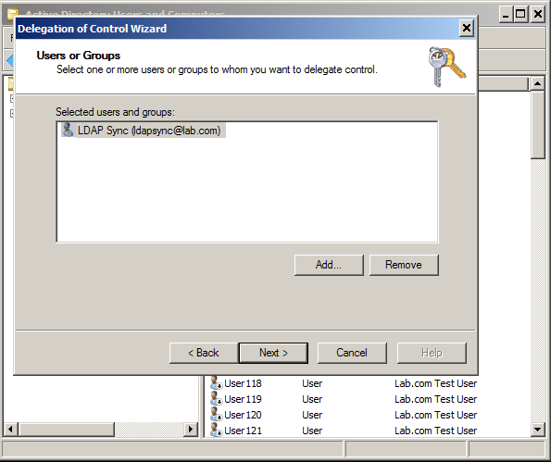
Task: Click the User 120 account icon
Action: tap(216, 415)
